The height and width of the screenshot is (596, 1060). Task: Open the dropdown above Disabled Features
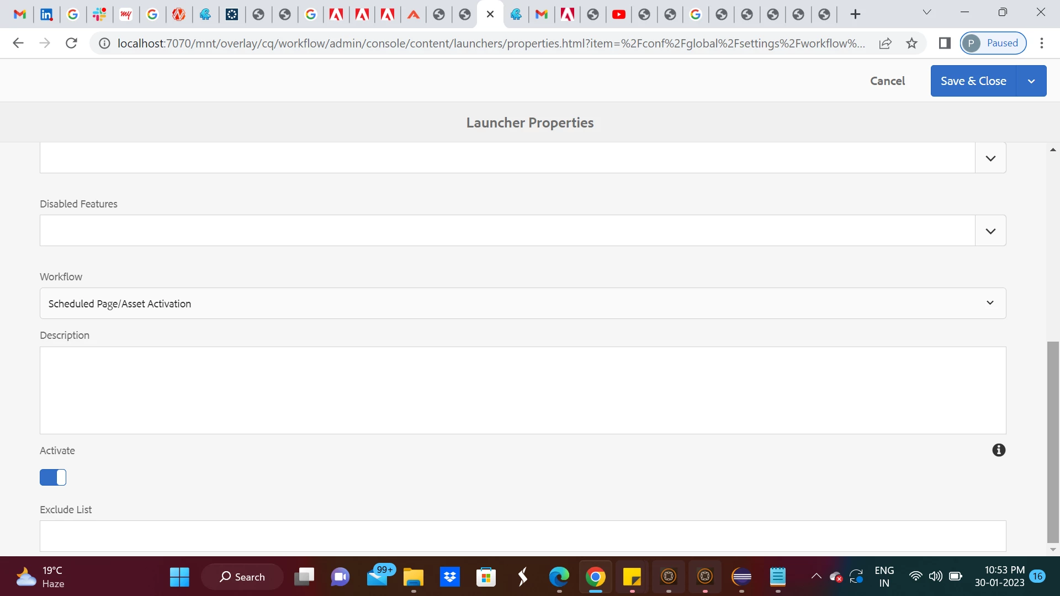coord(990,158)
